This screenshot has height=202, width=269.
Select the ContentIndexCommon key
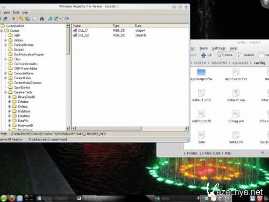(x=25, y=83)
